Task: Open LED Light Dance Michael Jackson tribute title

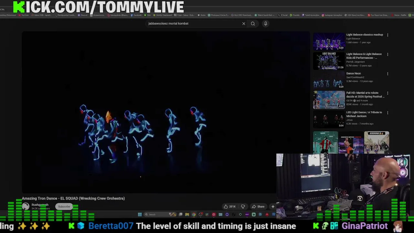Action: click(x=364, y=114)
